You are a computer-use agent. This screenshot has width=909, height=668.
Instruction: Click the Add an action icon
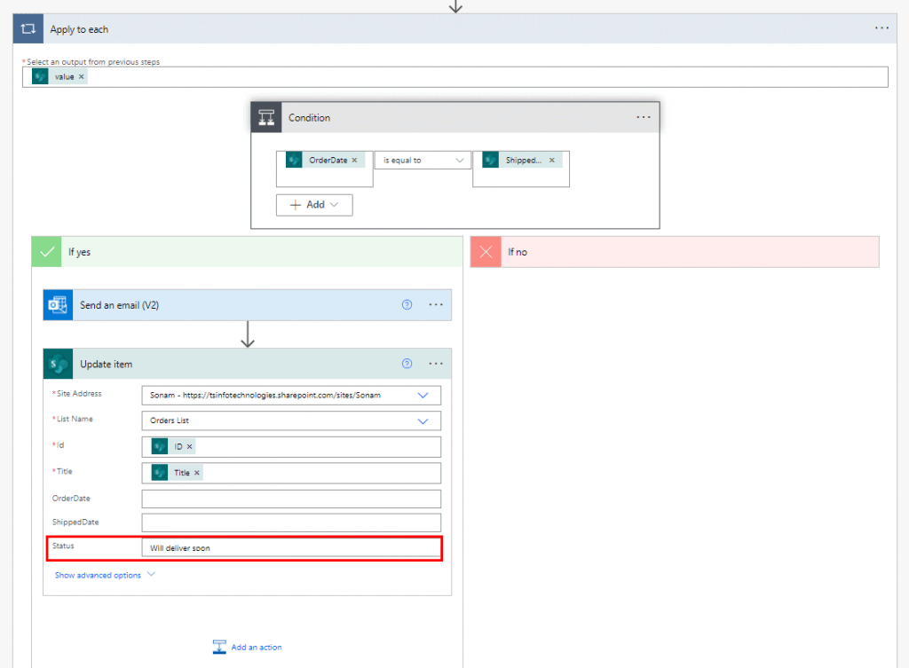(x=219, y=647)
